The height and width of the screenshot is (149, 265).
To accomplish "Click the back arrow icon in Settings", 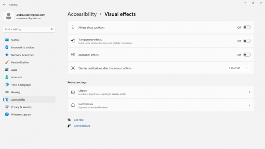I will tap(5, 5).
